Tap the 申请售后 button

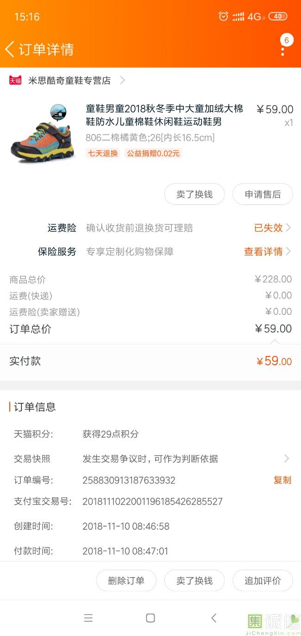[x=263, y=194]
